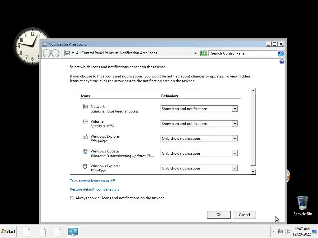Click All Control Panel Items breadcrumb
Screen dimensions: 318x238
(x=95, y=53)
